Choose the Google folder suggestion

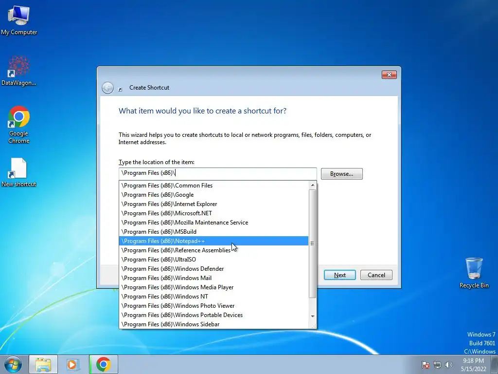pyautogui.click(x=213, y=195)
